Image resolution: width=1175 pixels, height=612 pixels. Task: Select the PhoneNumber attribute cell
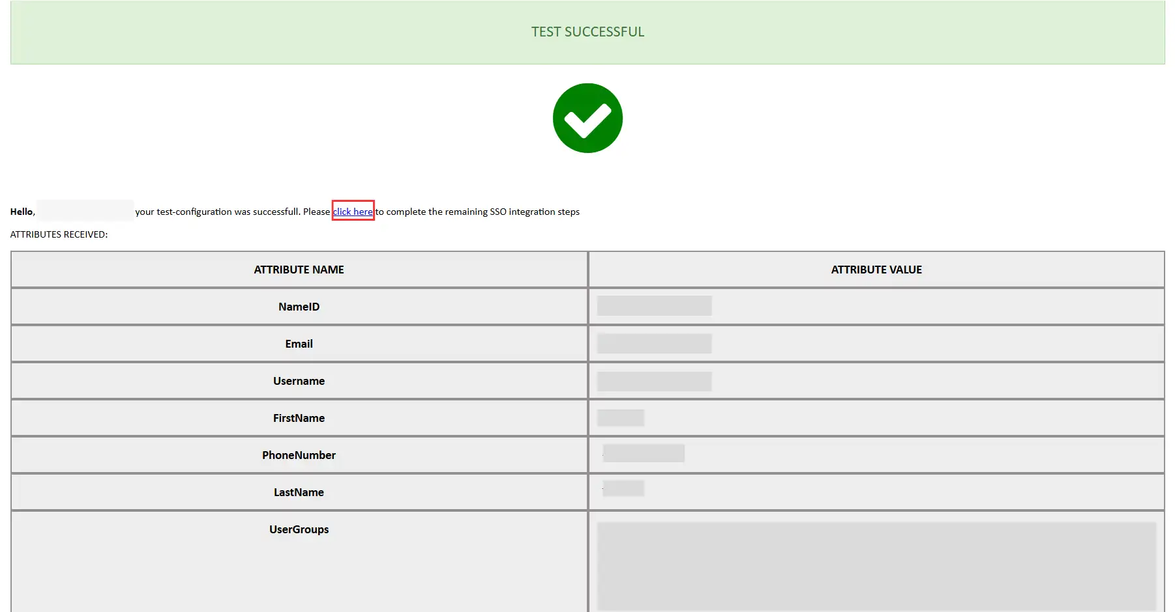(299, 455)
